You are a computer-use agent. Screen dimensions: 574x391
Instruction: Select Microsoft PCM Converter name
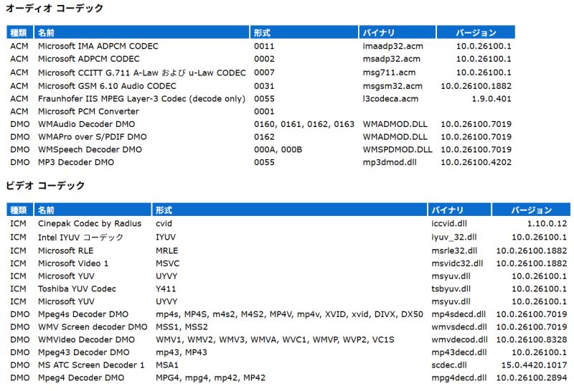click(88, 111)
